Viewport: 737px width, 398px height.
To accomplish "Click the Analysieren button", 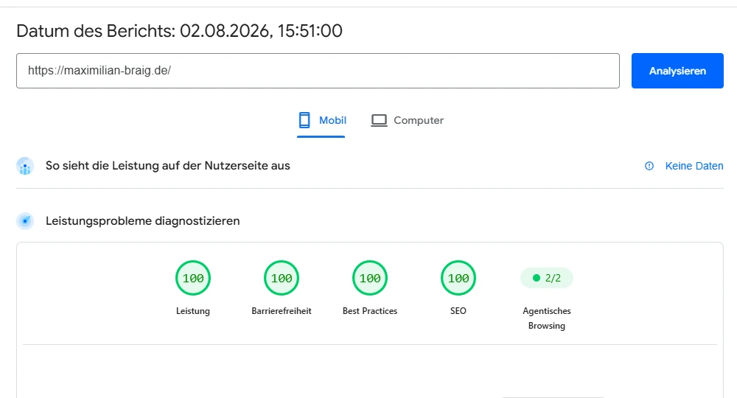I will point(677,71).
